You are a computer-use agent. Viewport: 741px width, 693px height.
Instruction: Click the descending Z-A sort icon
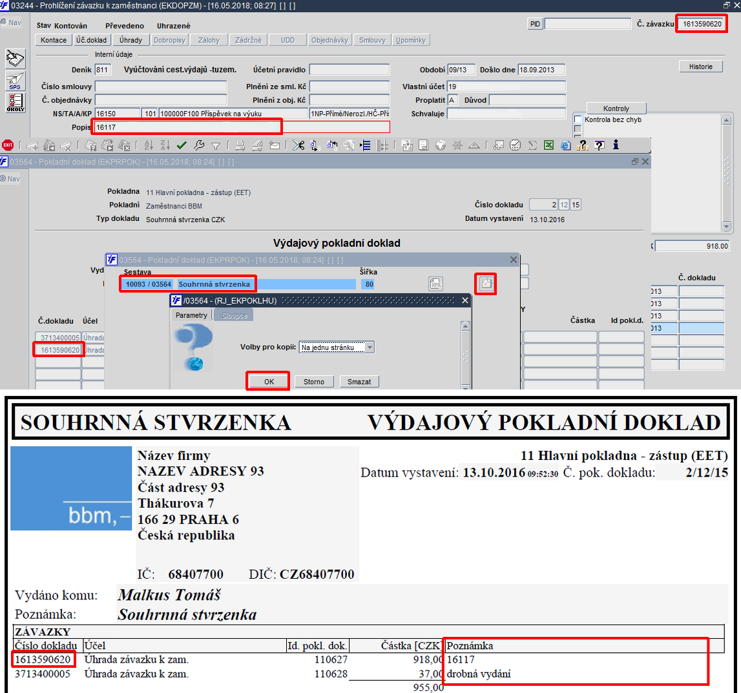pos(165,145)
